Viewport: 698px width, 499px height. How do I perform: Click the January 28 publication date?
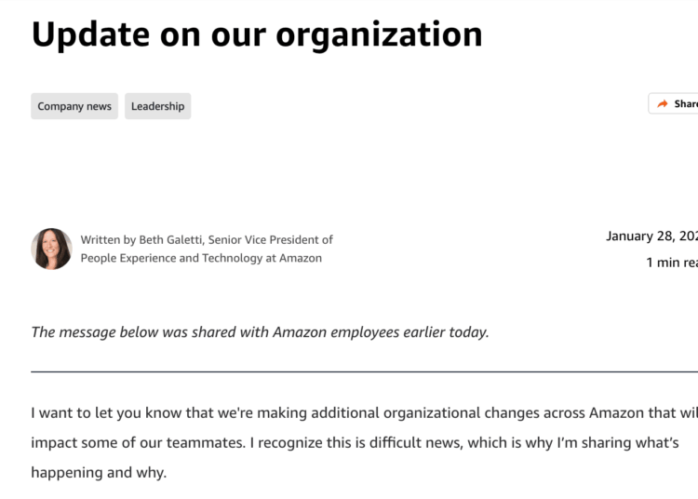coord(651,236)
